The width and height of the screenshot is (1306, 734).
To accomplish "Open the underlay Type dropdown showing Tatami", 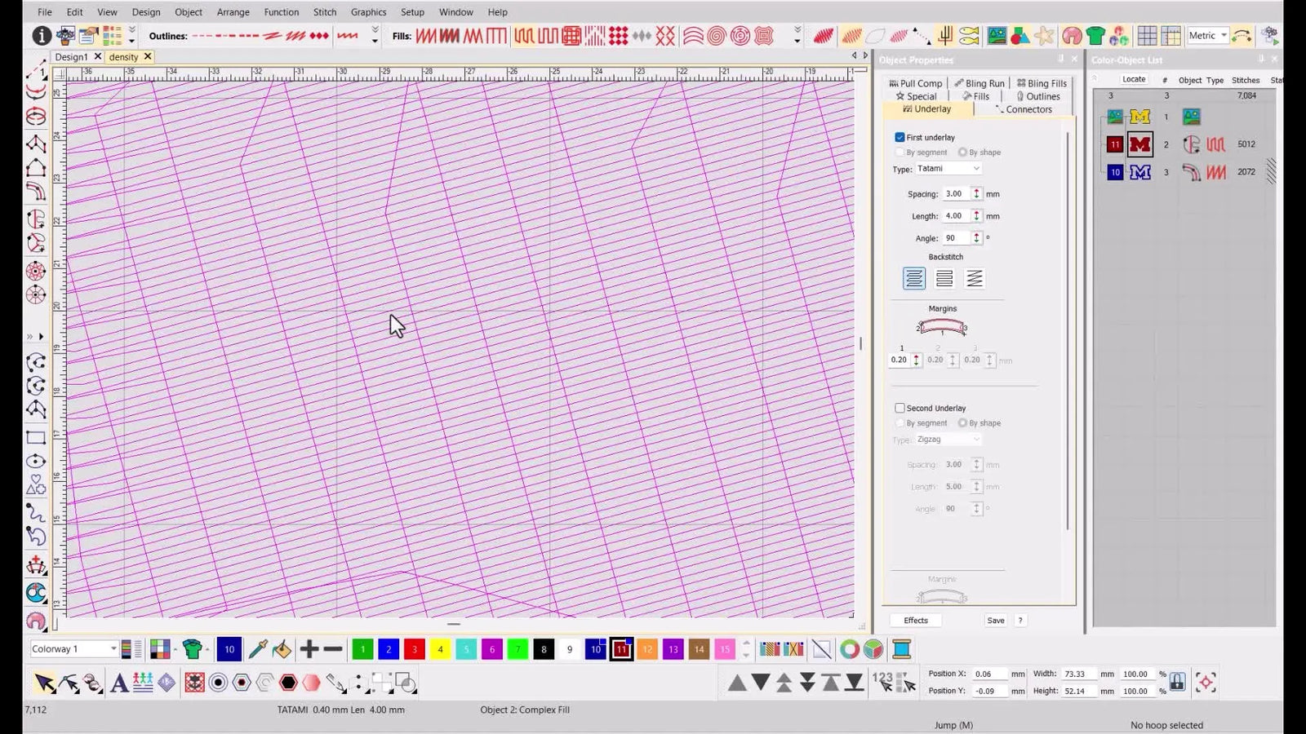I will [975, 168].
